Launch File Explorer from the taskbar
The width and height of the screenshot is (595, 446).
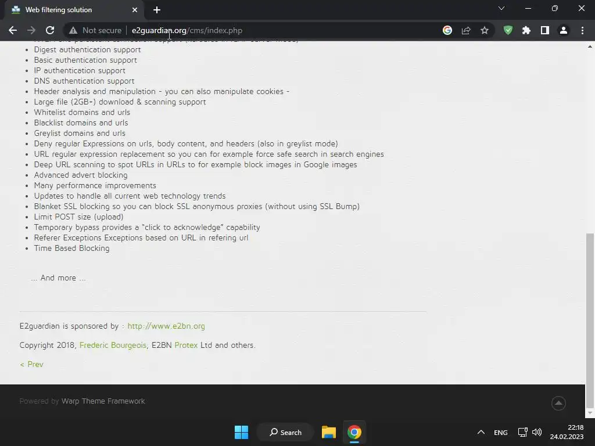[x=329, y=432]
